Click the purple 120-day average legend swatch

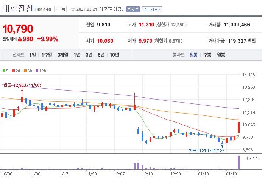(37, 71)
